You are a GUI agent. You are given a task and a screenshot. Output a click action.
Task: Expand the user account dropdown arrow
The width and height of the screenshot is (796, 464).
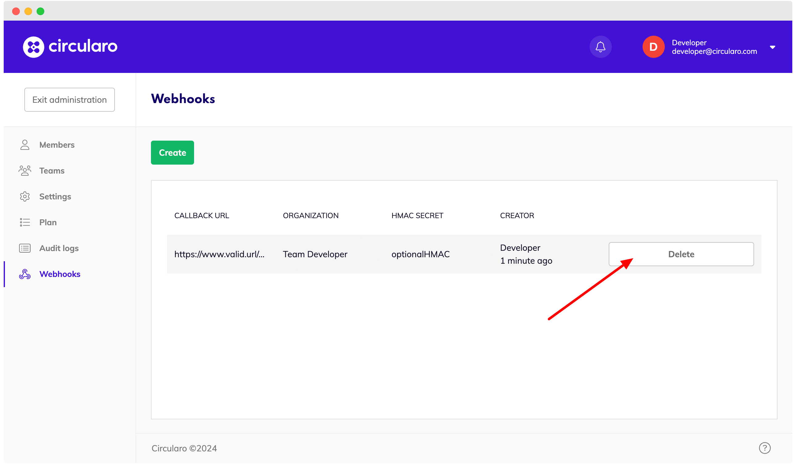tap(772, 47)
